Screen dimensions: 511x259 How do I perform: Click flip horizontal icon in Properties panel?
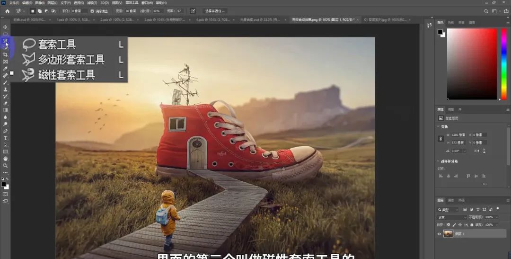[477, 151]
